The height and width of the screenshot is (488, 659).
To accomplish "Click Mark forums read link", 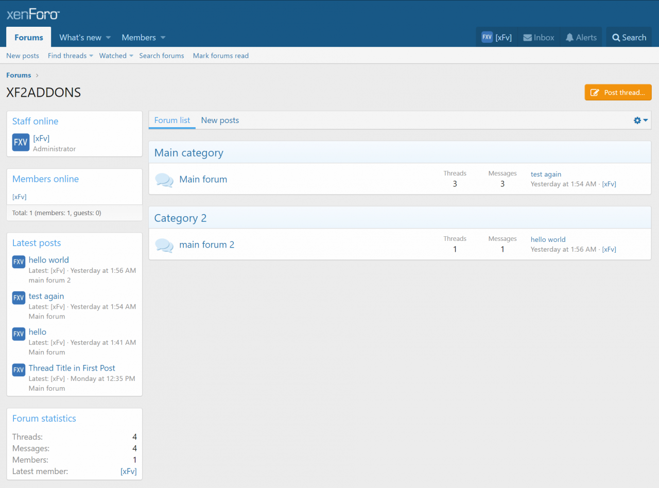I will (221, 56).
